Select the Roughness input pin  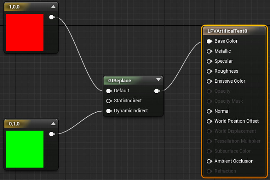(209, 71)
